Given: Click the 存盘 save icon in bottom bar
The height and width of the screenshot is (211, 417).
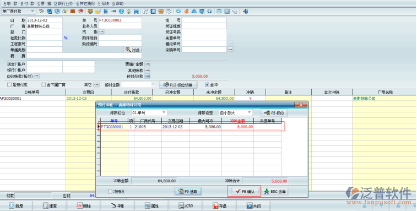Looking at the screenshot, I should 216,205.
